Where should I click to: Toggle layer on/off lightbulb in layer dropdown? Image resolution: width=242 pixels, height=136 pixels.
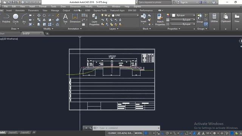(102, 15)
